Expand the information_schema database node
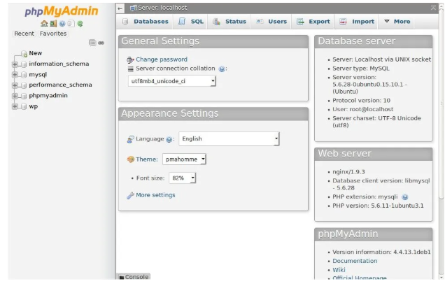The image size is (445, 286). 15,64
